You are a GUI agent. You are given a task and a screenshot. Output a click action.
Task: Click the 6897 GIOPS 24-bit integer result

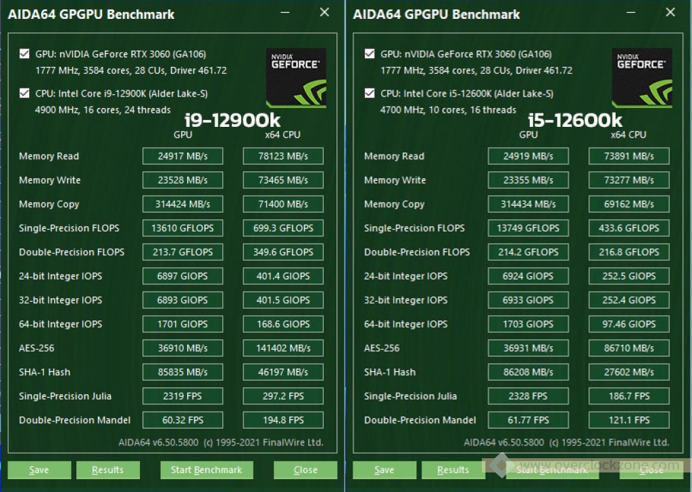(182, 276)
